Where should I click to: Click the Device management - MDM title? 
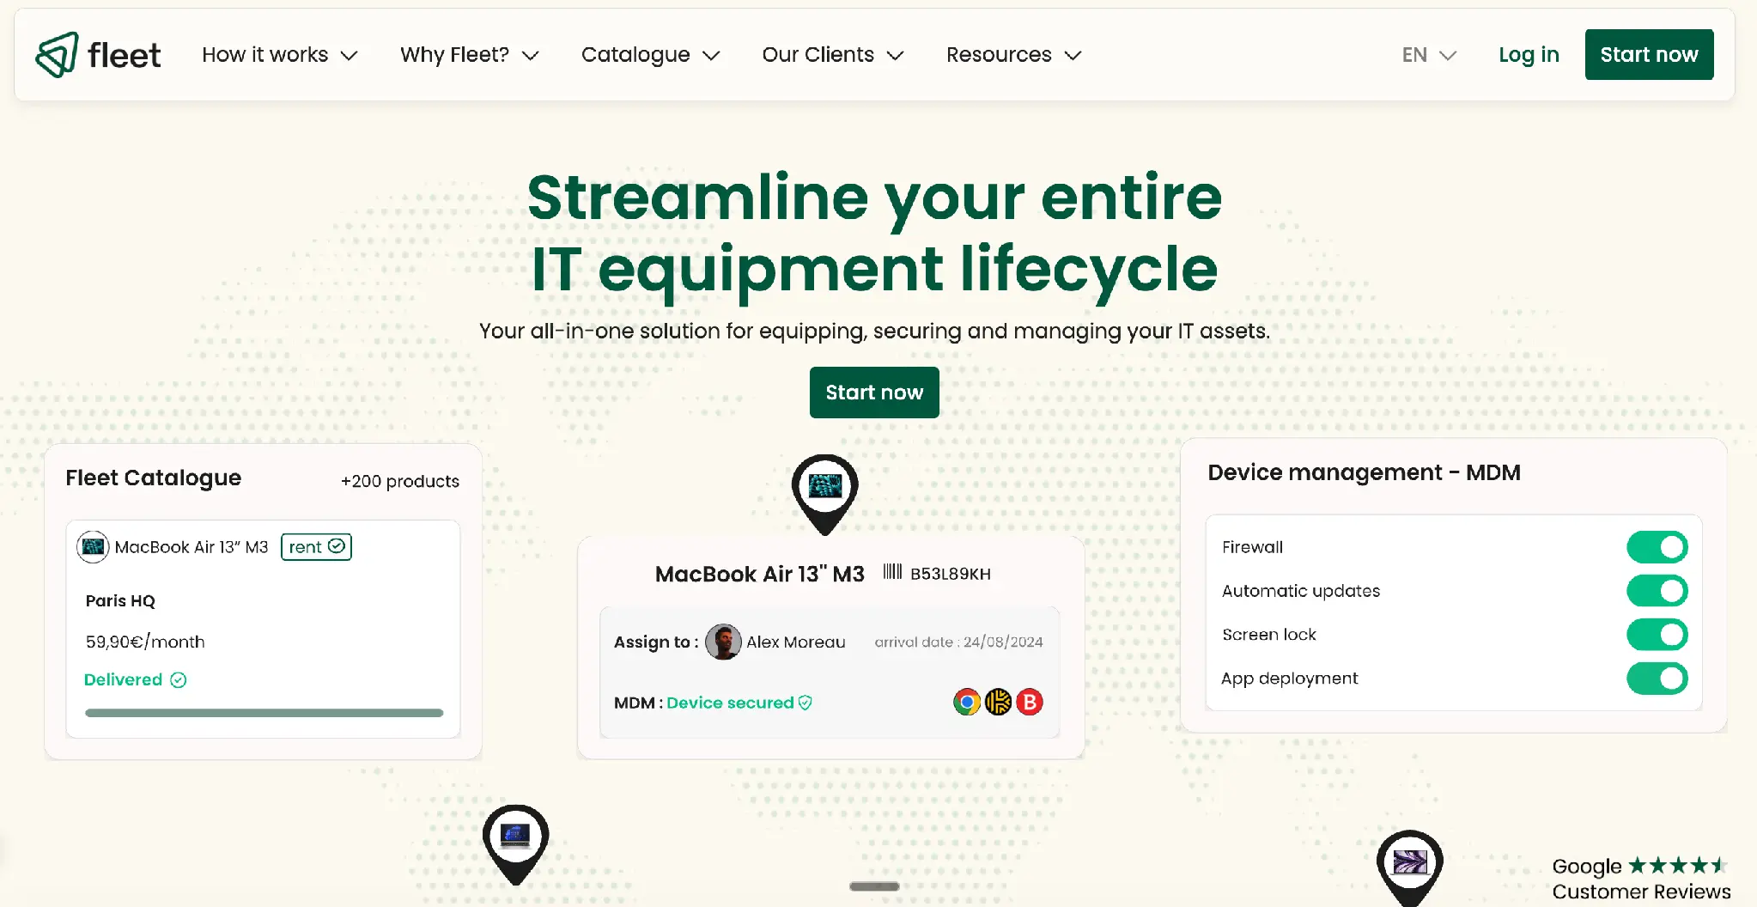[1364, 472]
